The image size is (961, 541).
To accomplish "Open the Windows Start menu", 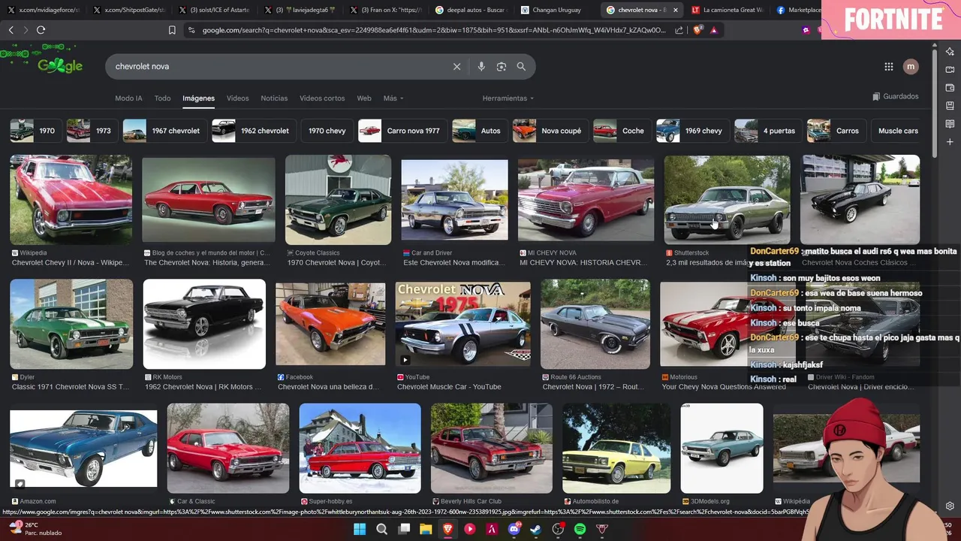I will pos(360,529).
